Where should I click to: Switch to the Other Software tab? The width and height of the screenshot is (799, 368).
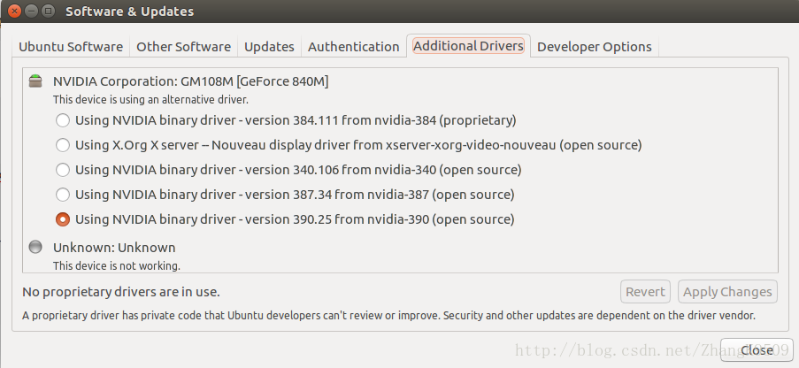tap(183, 47)
